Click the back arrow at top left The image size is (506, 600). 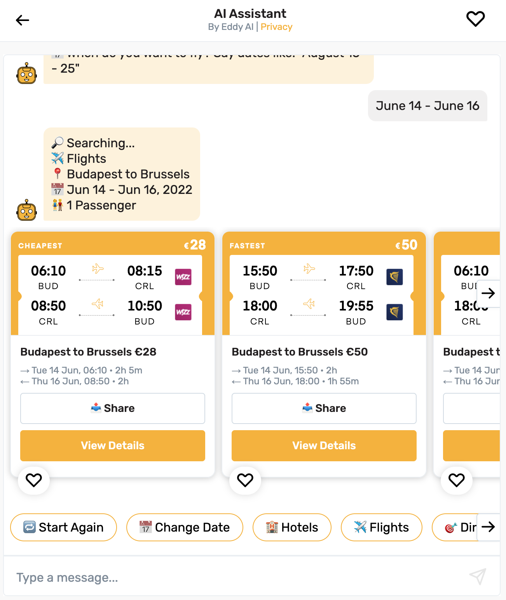tap(22, 20)
